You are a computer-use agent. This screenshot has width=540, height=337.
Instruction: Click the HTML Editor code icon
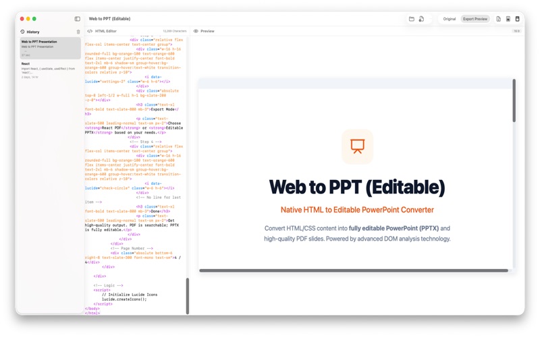[90, 31]
